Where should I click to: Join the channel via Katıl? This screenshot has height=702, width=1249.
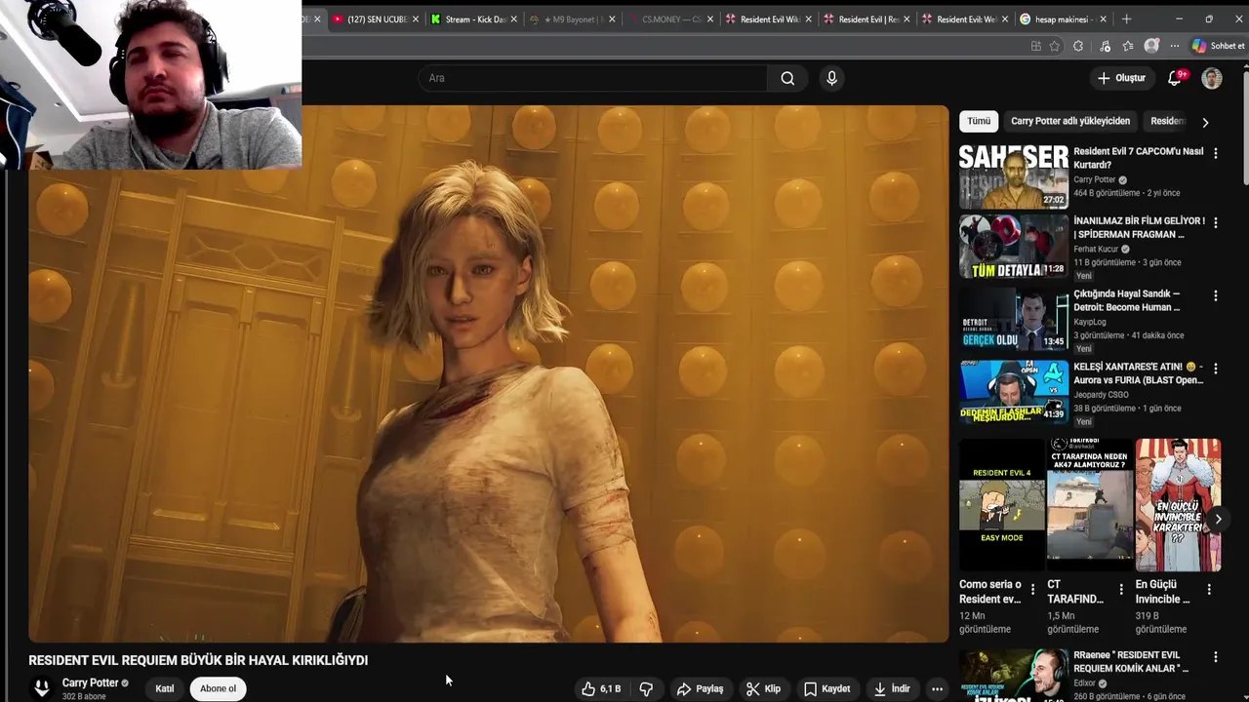pos(165,688)
